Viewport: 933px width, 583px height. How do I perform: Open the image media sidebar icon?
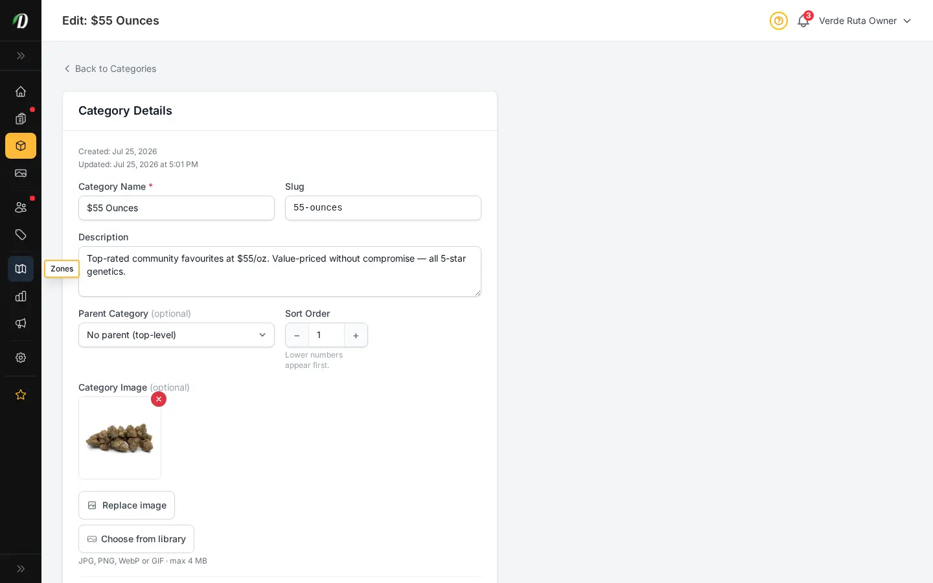[21, 173]
